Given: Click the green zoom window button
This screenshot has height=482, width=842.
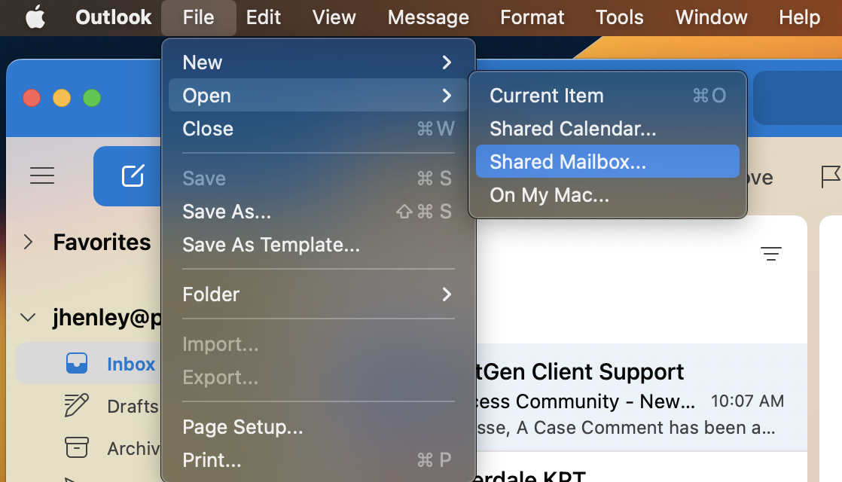Looking at the screenshot, I should (x=92, y=98).
